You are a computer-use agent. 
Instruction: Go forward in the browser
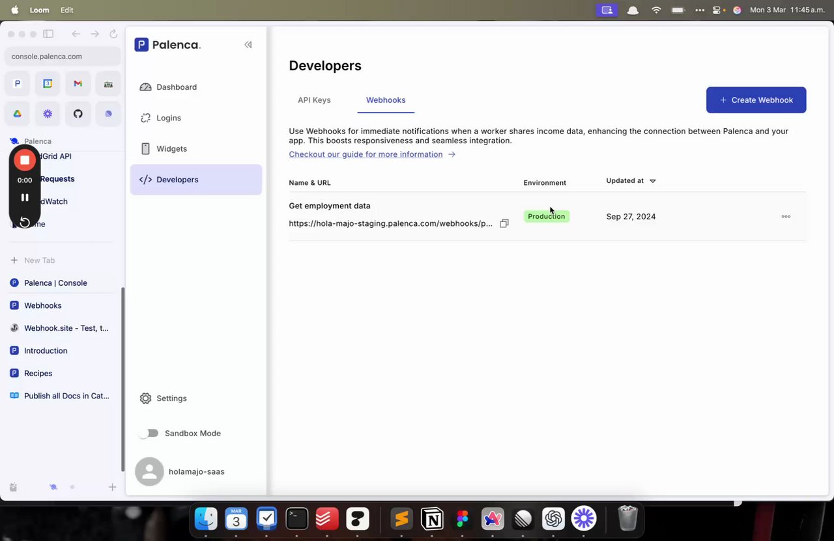point(94,34)
